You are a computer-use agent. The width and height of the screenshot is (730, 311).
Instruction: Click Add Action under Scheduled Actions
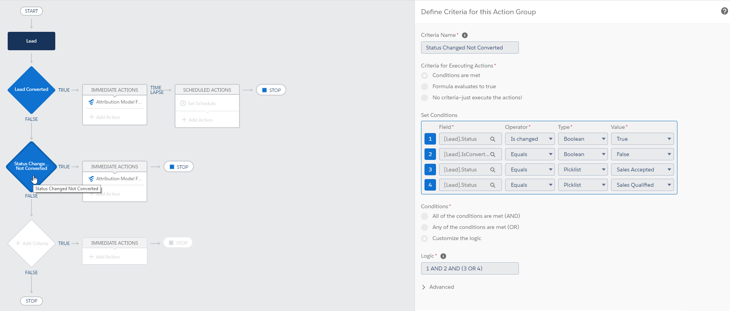point(197,120)
